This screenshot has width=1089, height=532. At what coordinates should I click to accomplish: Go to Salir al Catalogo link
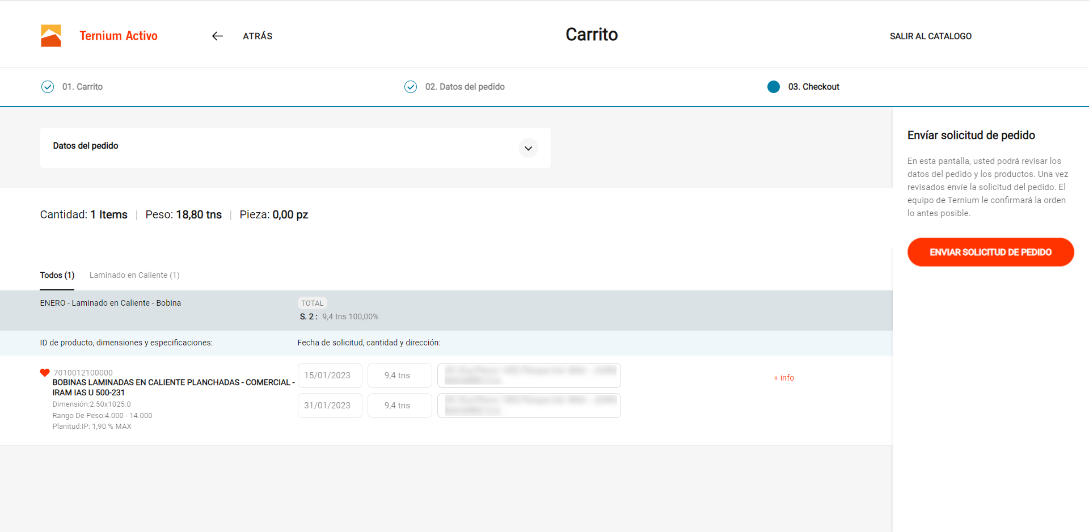tap(930, 36)
